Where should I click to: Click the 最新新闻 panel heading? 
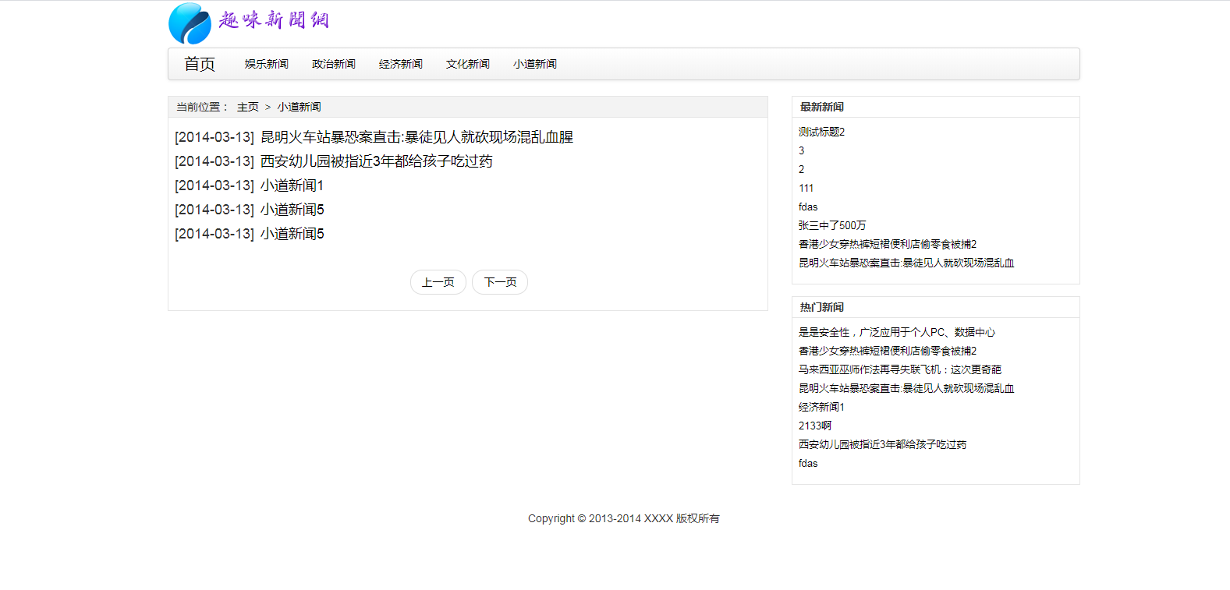coord(822,107)
